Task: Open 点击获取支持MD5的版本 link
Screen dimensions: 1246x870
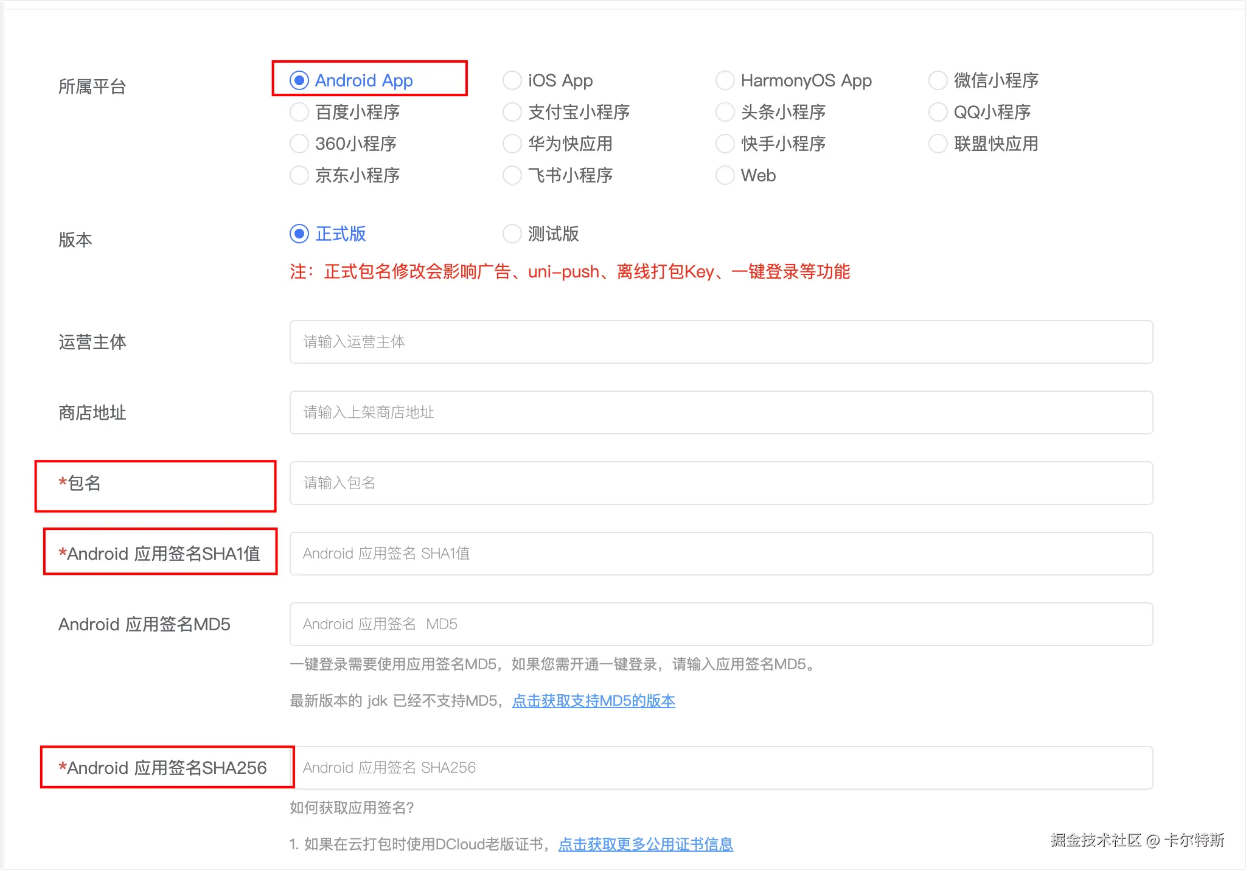Action: (x=593, y=701)
